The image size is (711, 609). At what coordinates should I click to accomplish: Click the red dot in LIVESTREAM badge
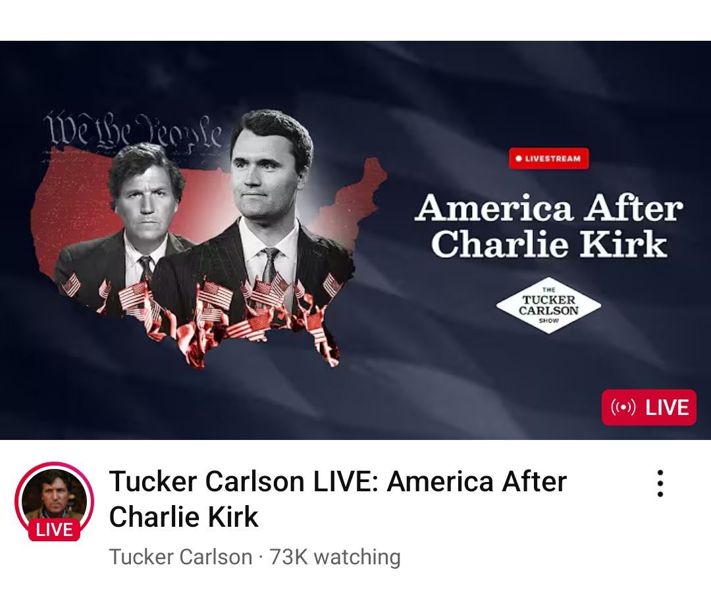(x=519, y=158)
